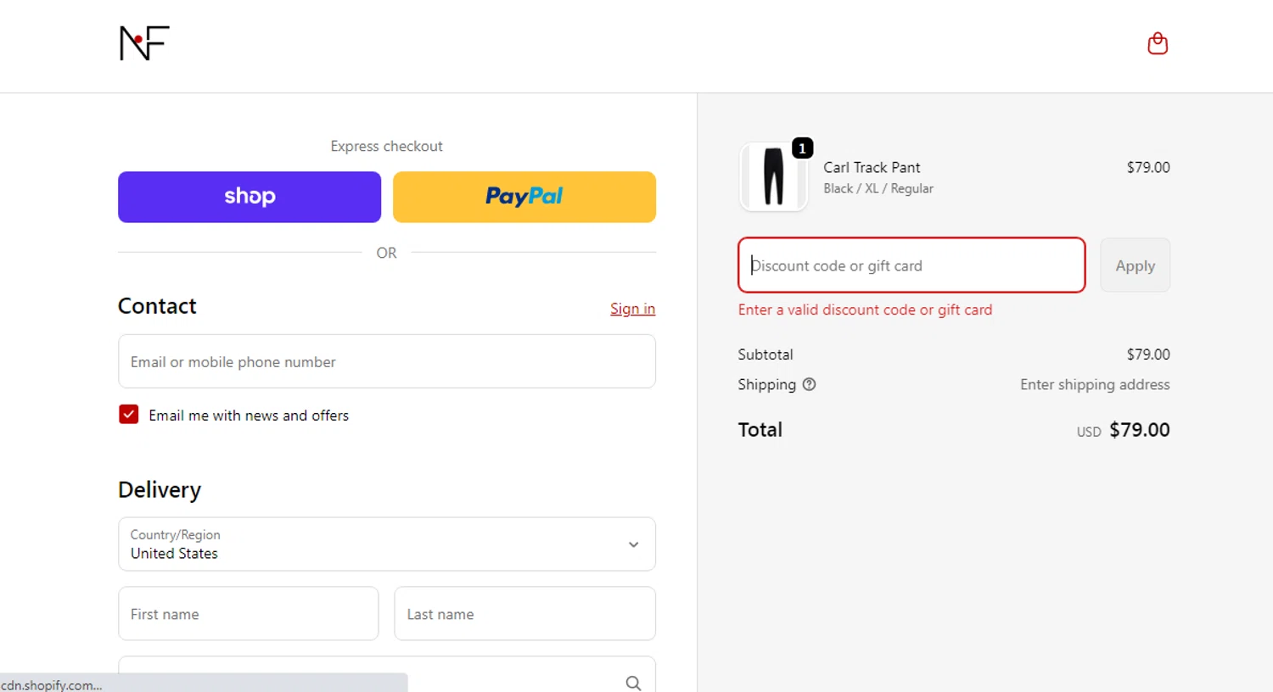Click the Express checkout heading
This screenshot has width=1273, height=692.
pos(386,146)
